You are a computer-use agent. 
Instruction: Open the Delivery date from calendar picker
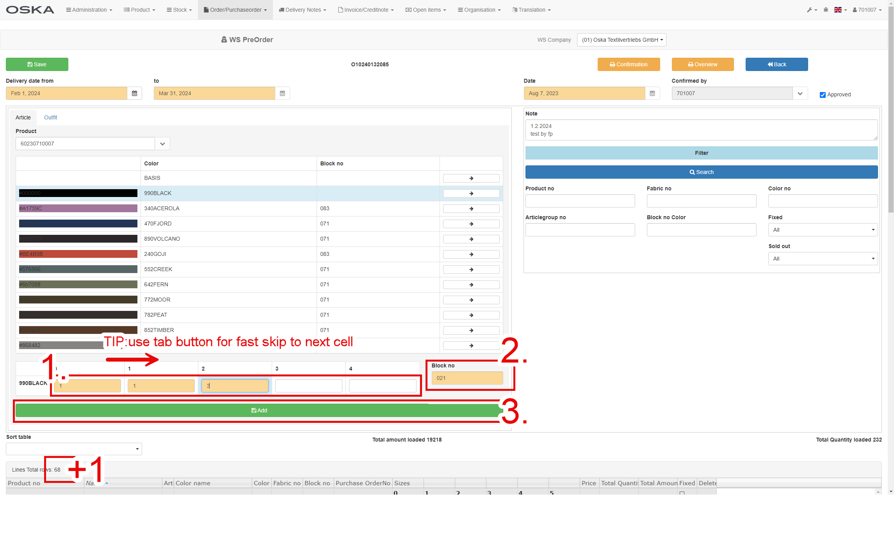[134, 93]
